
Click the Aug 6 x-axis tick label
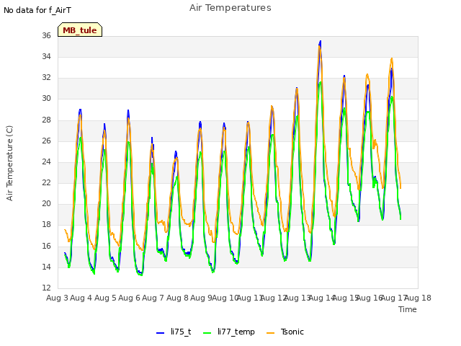129,298
